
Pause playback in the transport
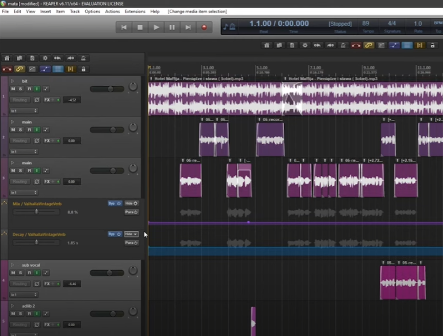coord(172,28)
